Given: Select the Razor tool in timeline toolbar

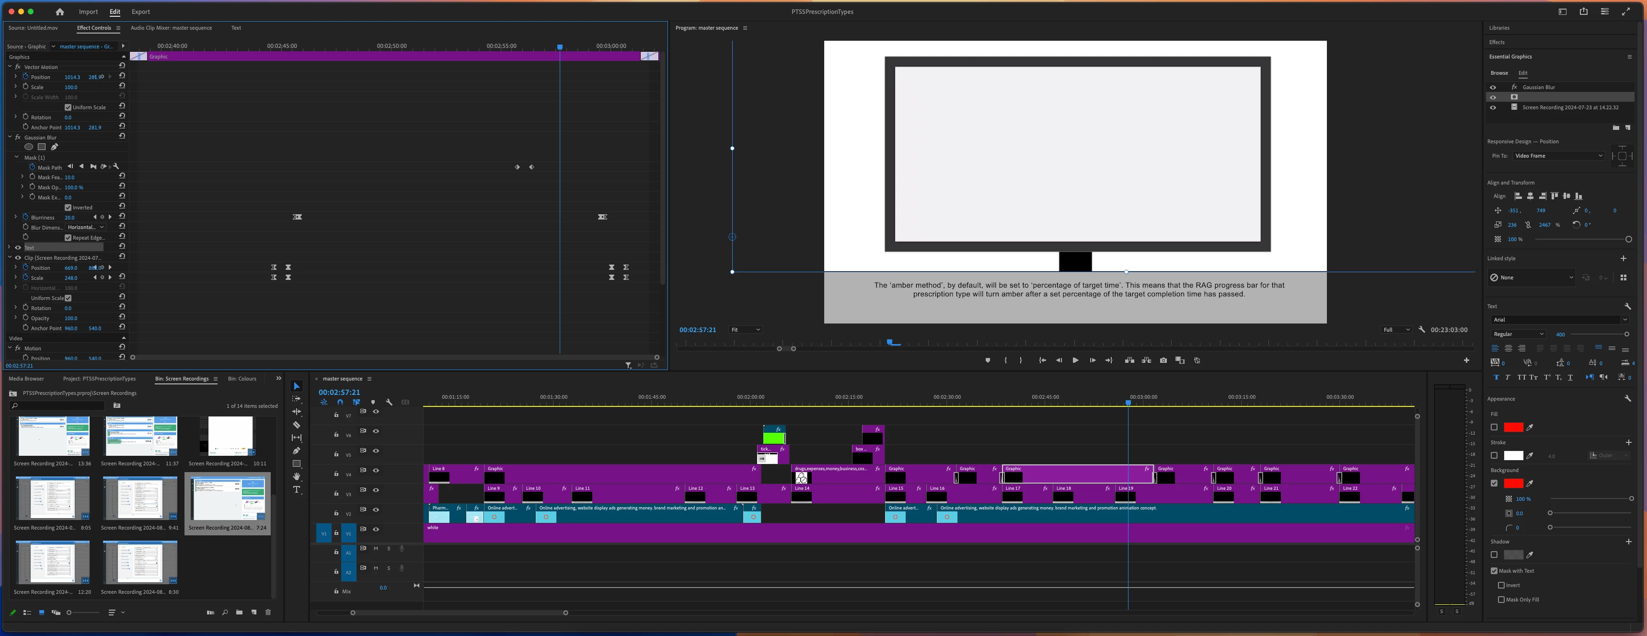Looking at the screenshot, I should [x=296, y=425].
